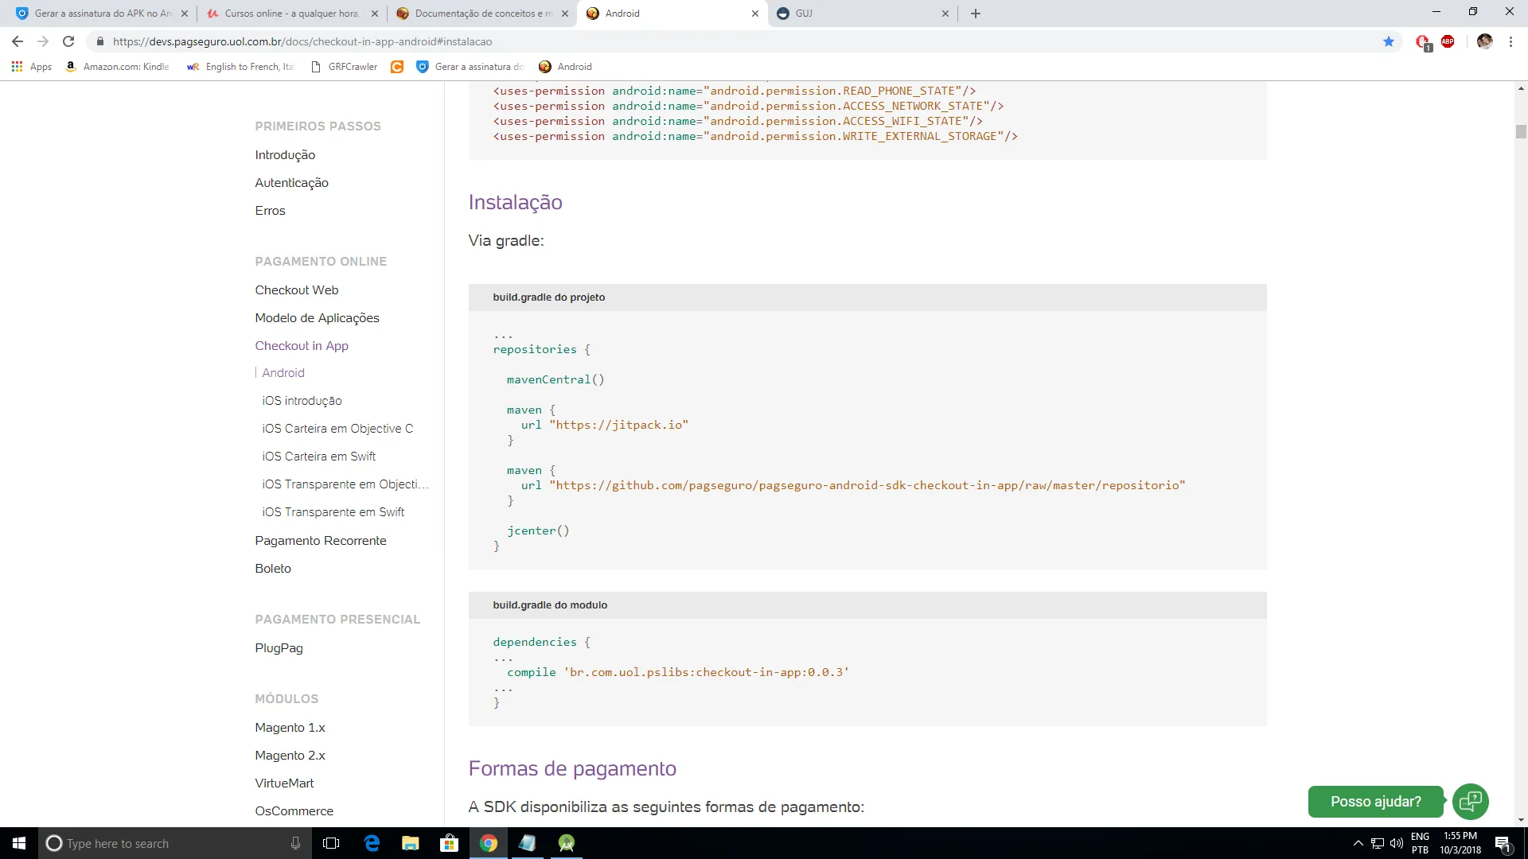Click the browser reload button

(68, 41)
